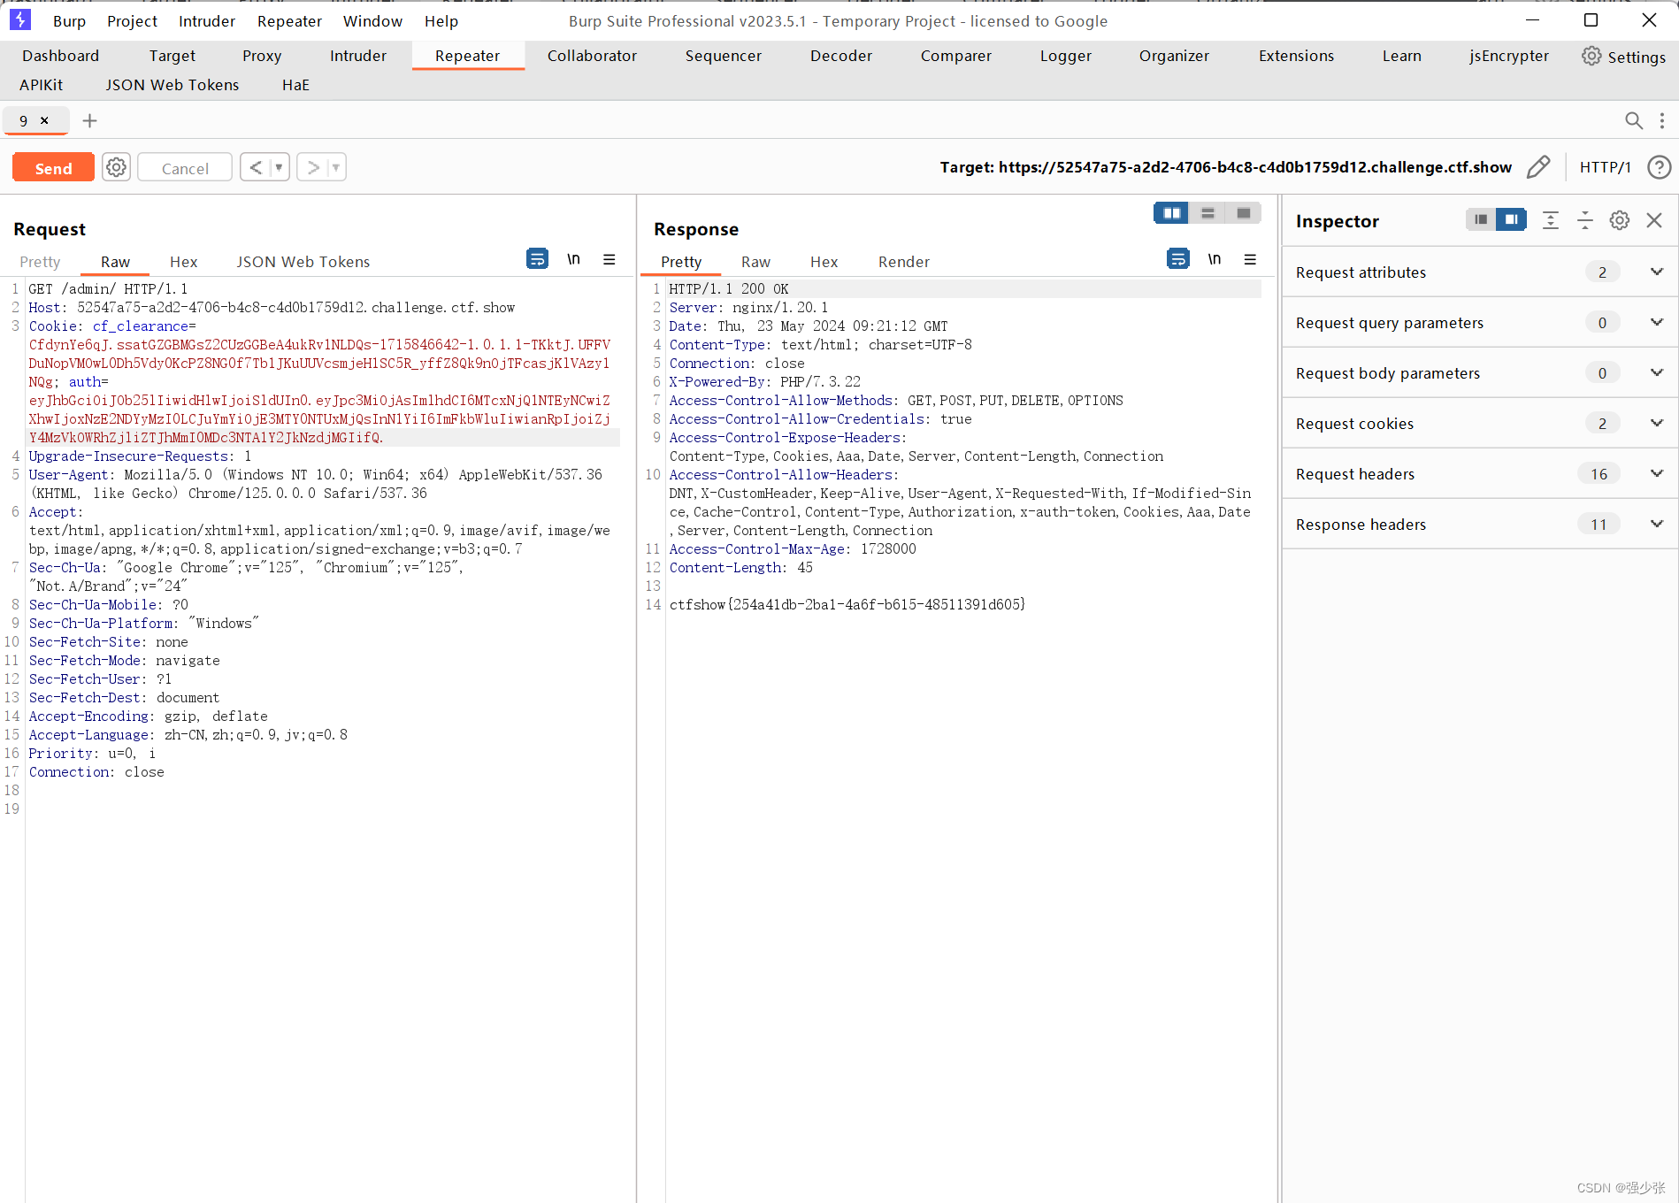Select side-by-side request/response layout
The height and width of the screenshot is (1203, 1679).
(x=1171, y=213)
